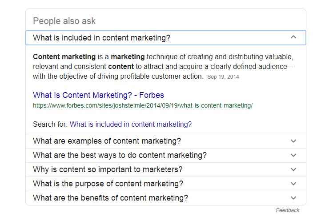
Task: Click question 'What is the purpose of content marketing?'
Action: [108, 184]
